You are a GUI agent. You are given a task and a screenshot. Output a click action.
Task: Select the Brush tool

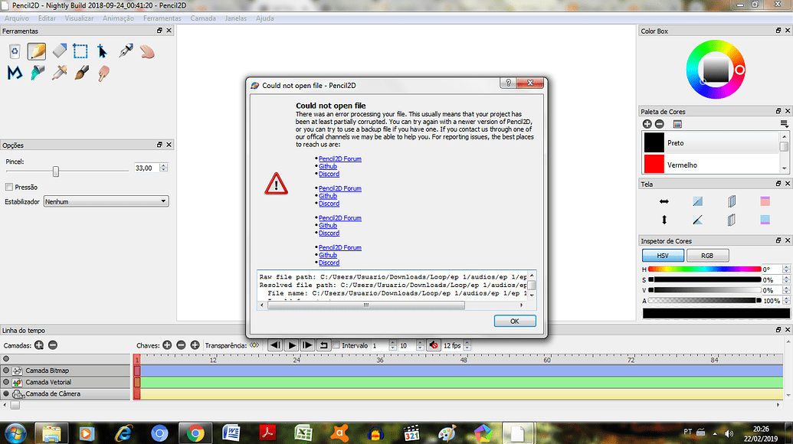(81, 73)
